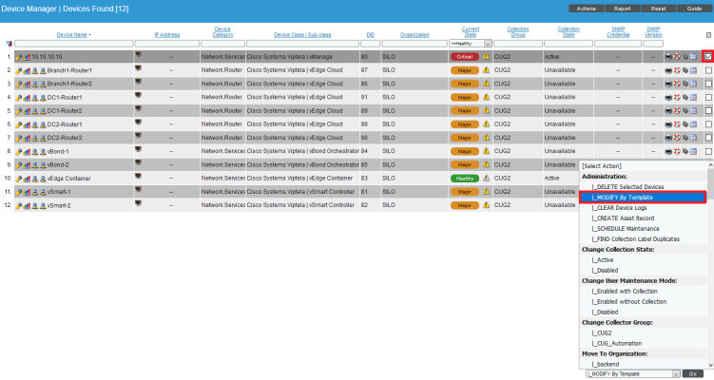Click printer icon in DC1-Router2 row

pyautogui.click(x=668, y=110)
